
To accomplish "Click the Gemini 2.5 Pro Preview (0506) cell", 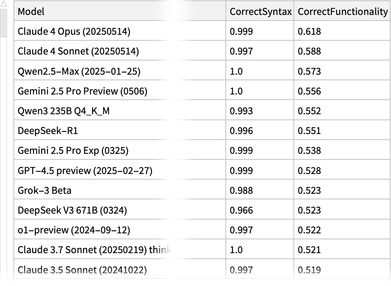I will click(x=82, y=91).
